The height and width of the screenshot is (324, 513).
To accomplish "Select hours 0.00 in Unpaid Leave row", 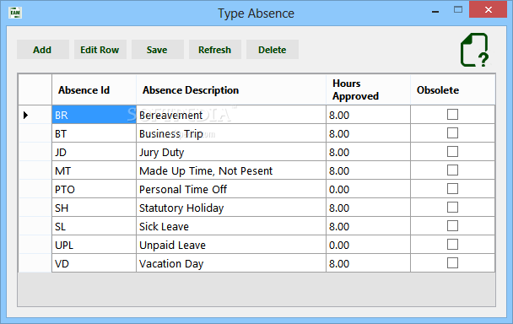I will 368,245.
